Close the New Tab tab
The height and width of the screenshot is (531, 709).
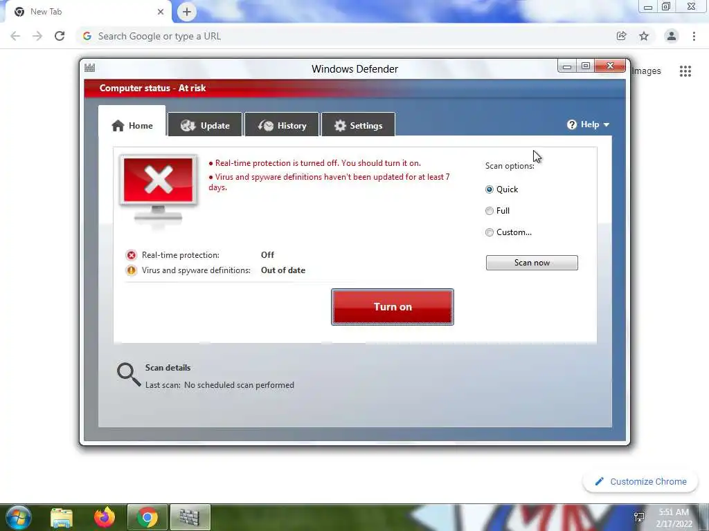click(161, 12)
